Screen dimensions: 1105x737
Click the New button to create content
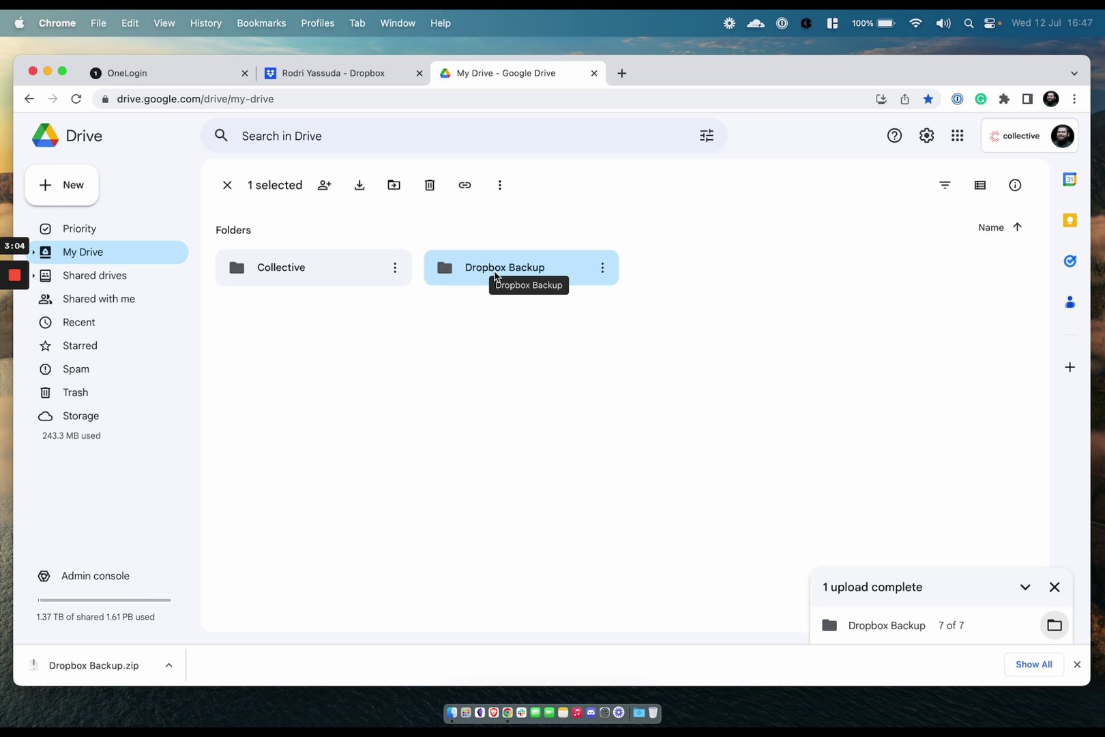click(x=61, y=185)
